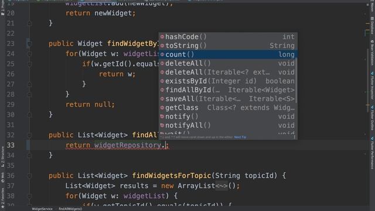This screenshot has width=375, height=211.
Task: Open the Flutter Outline tool window
Action: (372, 118)
